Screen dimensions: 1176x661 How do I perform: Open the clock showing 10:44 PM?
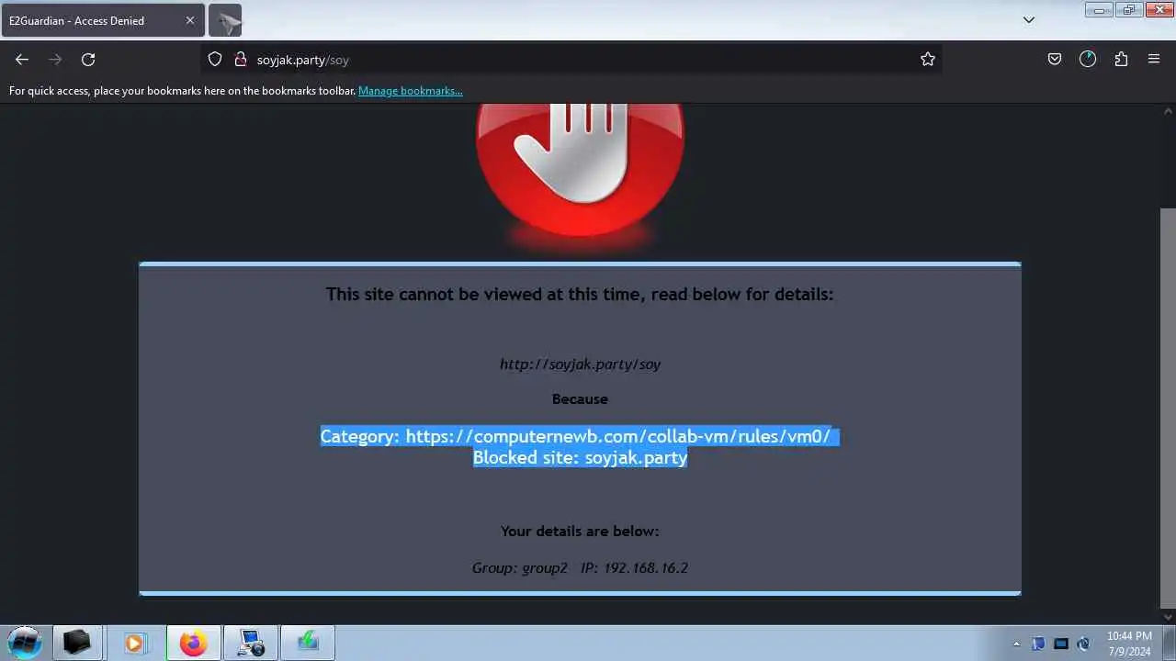point(1129,643)
